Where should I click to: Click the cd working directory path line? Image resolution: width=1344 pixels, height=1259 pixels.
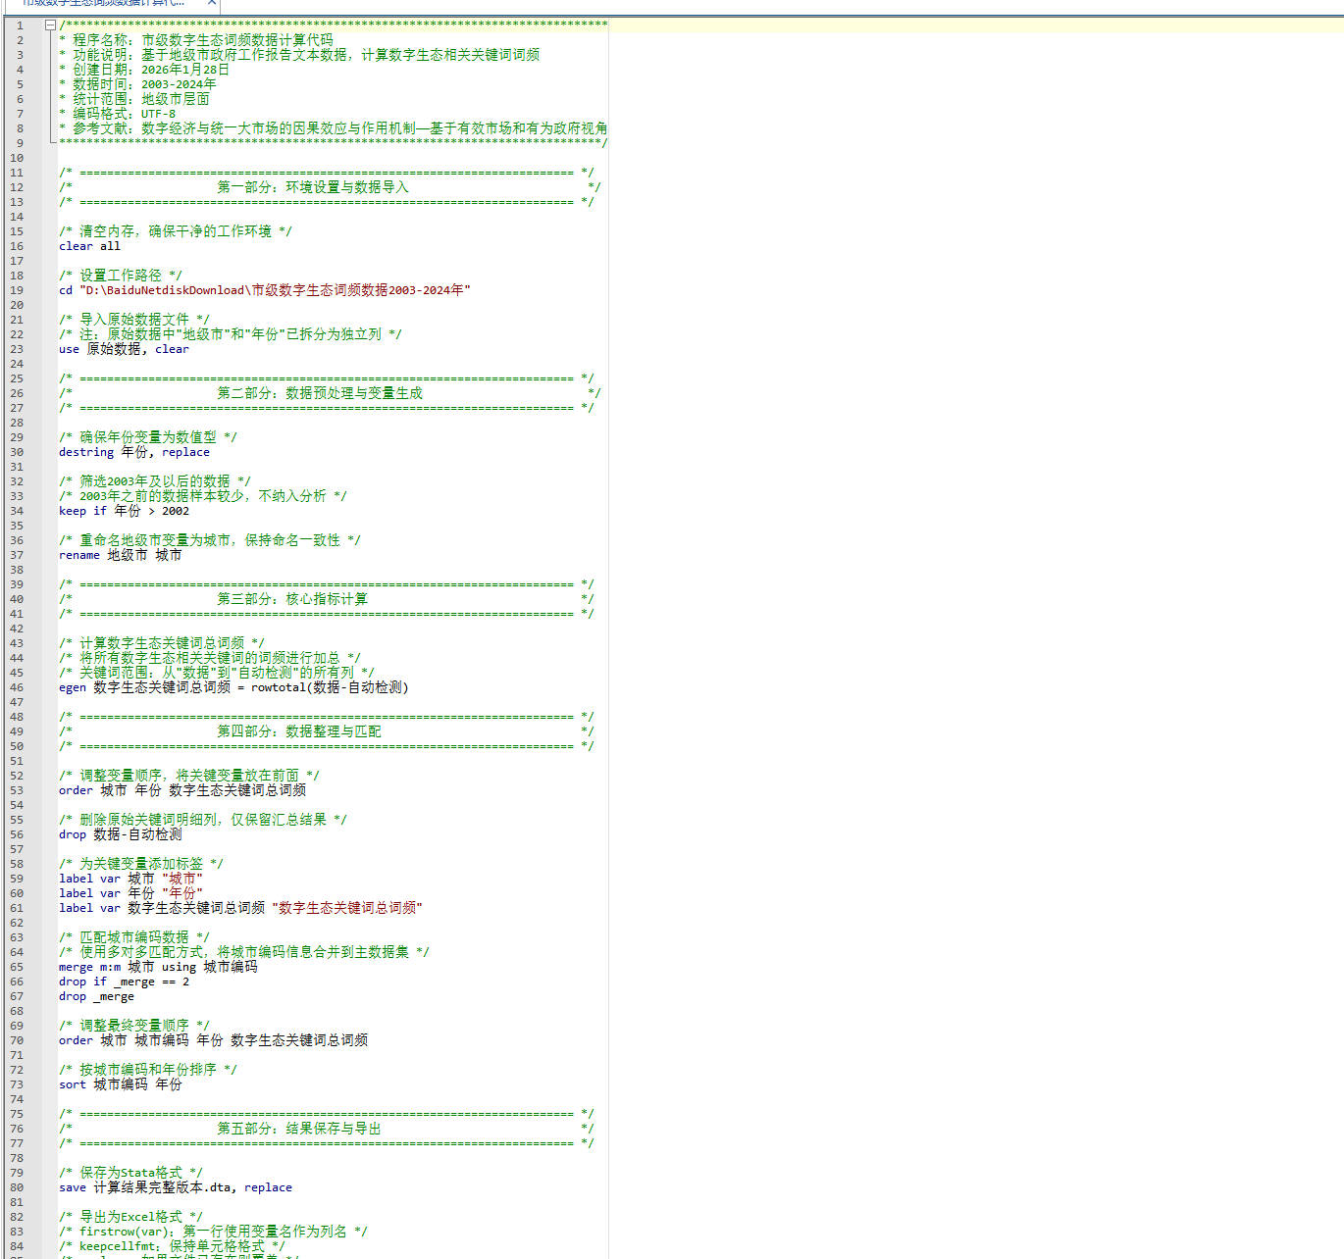pyautogui.click(x=264, y=290)
